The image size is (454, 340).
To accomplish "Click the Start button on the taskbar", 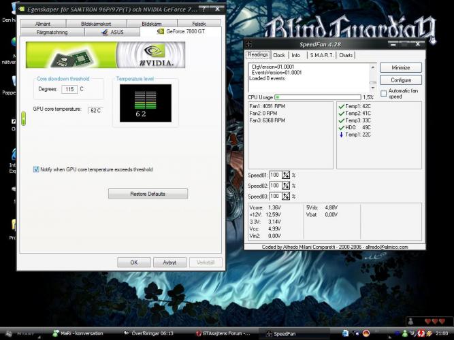I will 20,334.
